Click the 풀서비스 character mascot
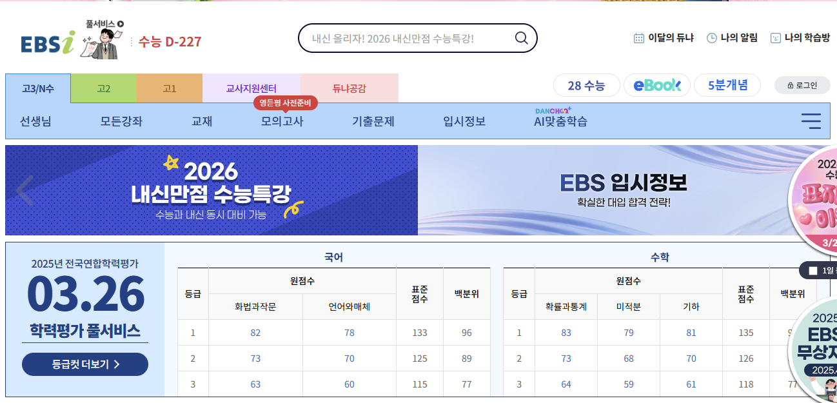Screen dimensions: 837x403 click(x=102, y=40)
